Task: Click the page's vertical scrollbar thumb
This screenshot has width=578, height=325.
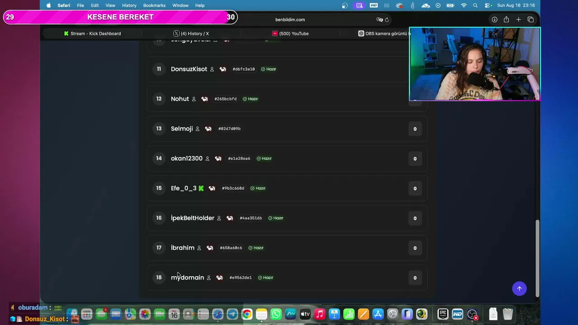Action: [x=537, y=258]
